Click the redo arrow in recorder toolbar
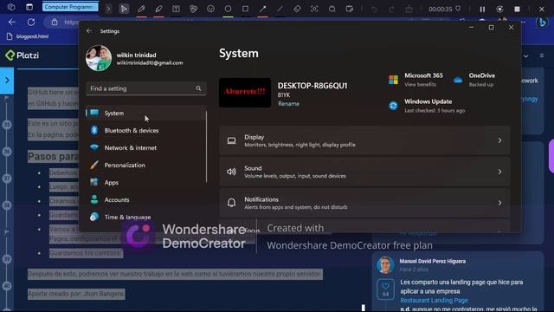The width and height of the screenshot is (554, 312). tap(391, 10)
